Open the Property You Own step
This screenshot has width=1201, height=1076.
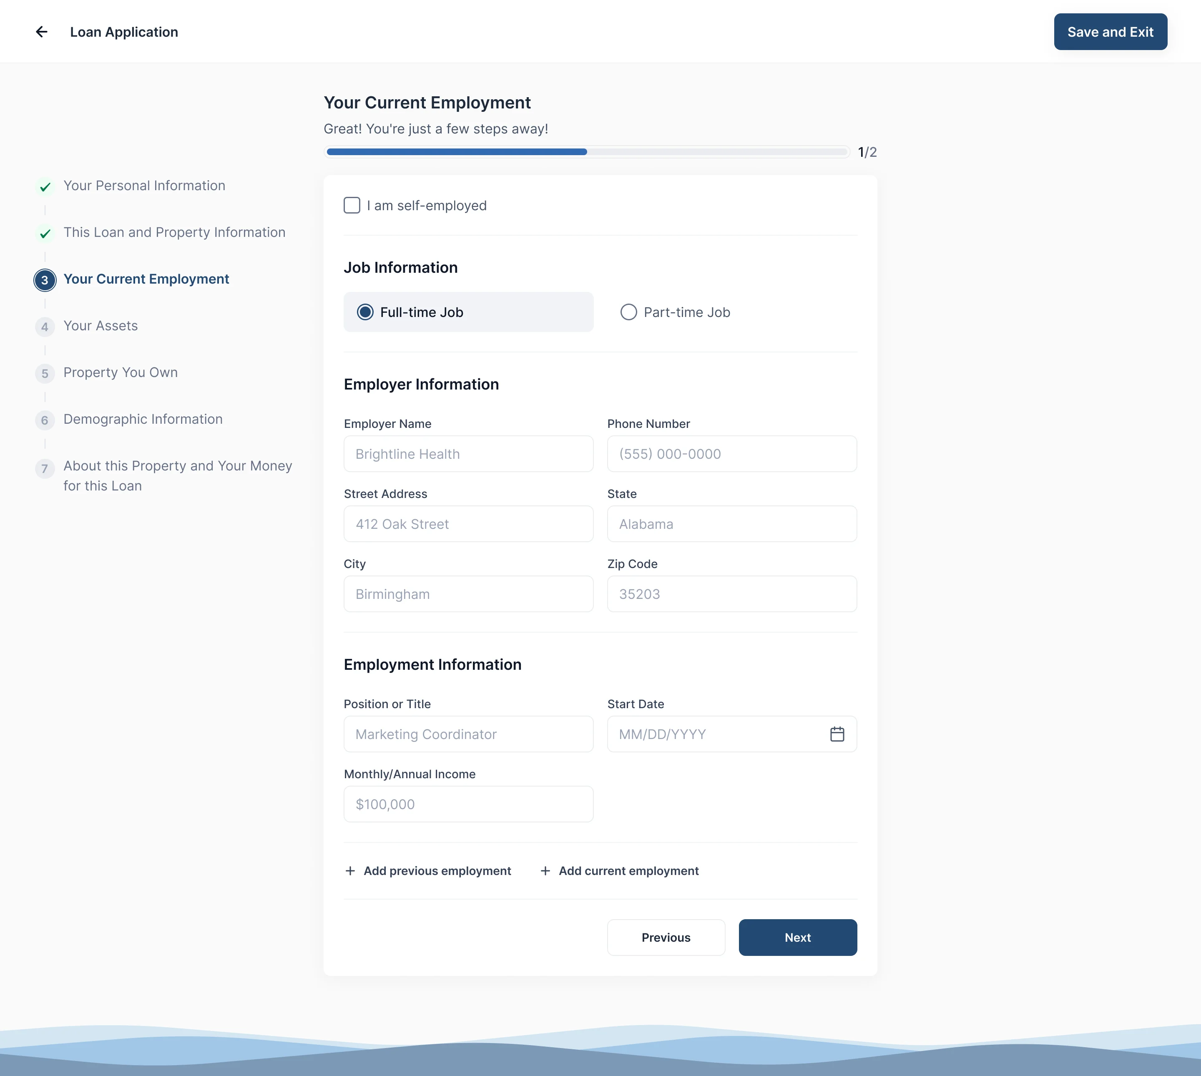pos(121,372)
